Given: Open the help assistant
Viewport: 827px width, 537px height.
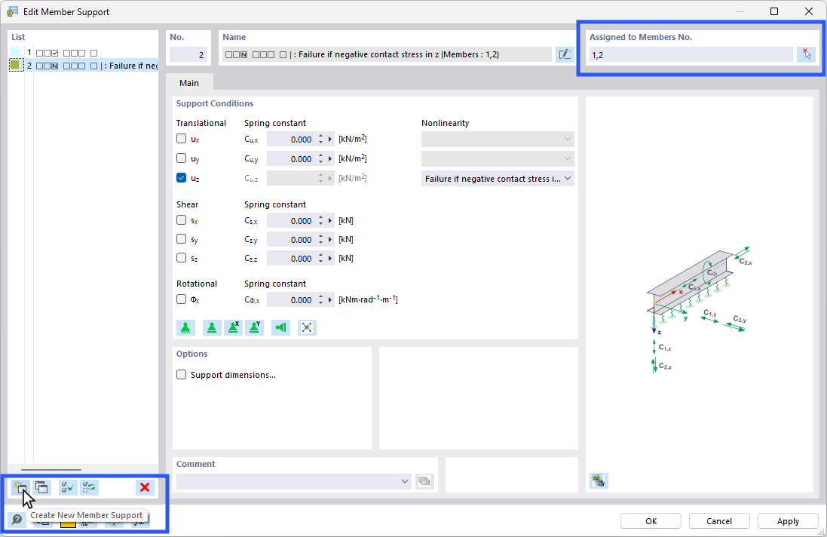Looking at the screenshot, I should point(17,519).
